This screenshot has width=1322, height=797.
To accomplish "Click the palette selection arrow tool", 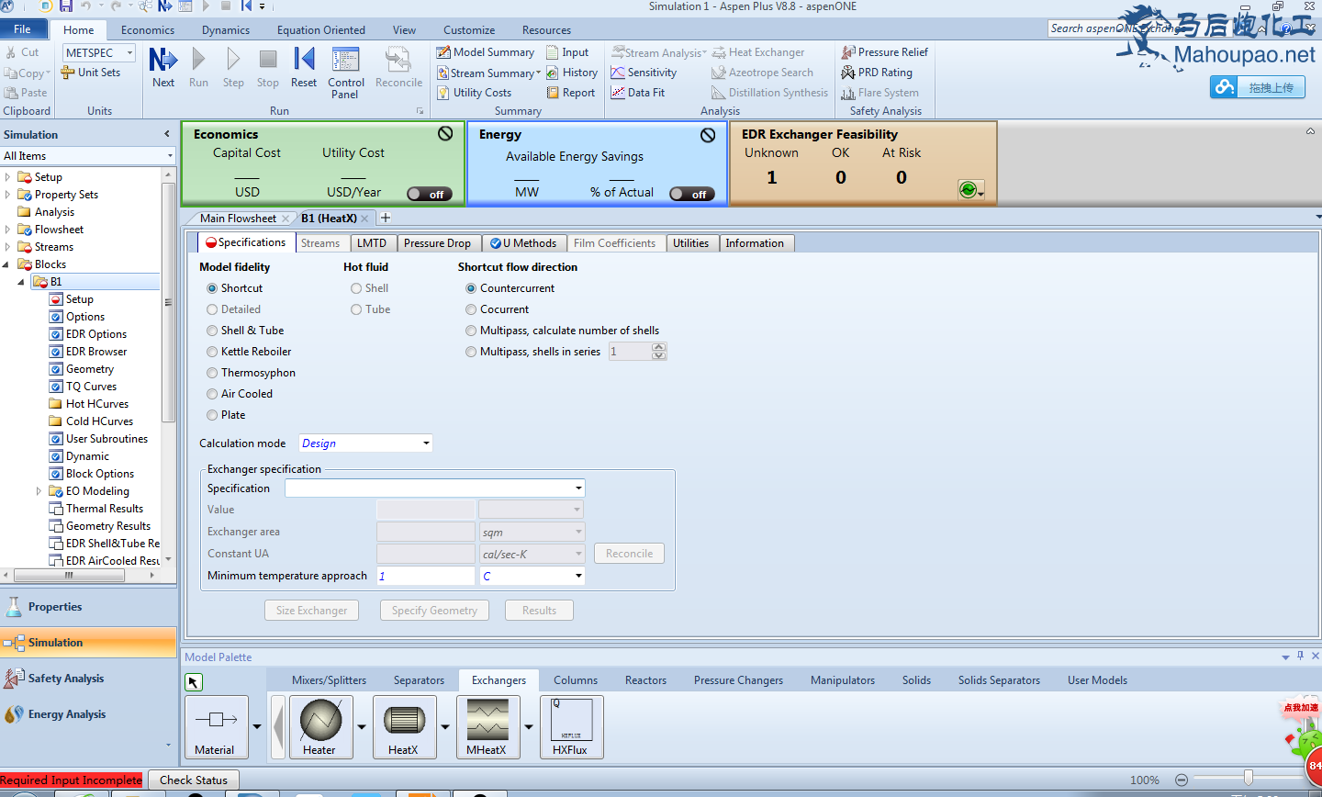I will click(x=194, y=682).
